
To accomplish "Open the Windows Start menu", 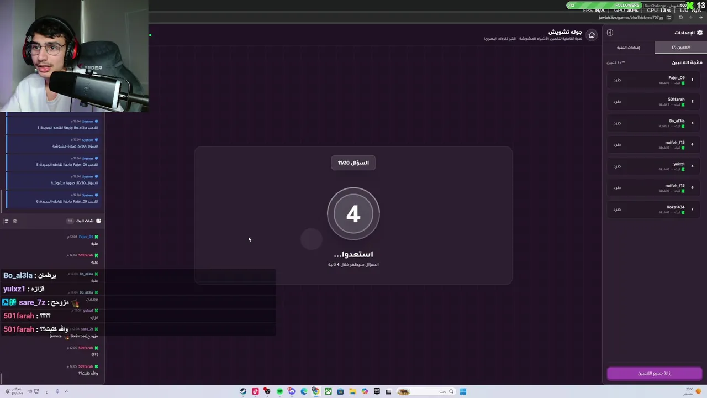I will (463, 392).
